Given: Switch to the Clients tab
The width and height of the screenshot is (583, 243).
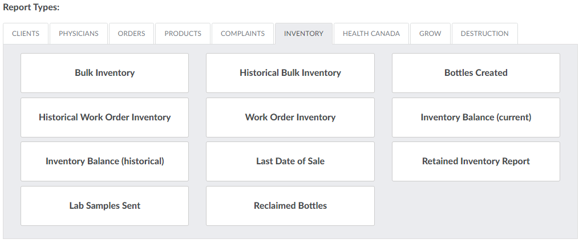Looking at the screenshot, I should (26, 34).
